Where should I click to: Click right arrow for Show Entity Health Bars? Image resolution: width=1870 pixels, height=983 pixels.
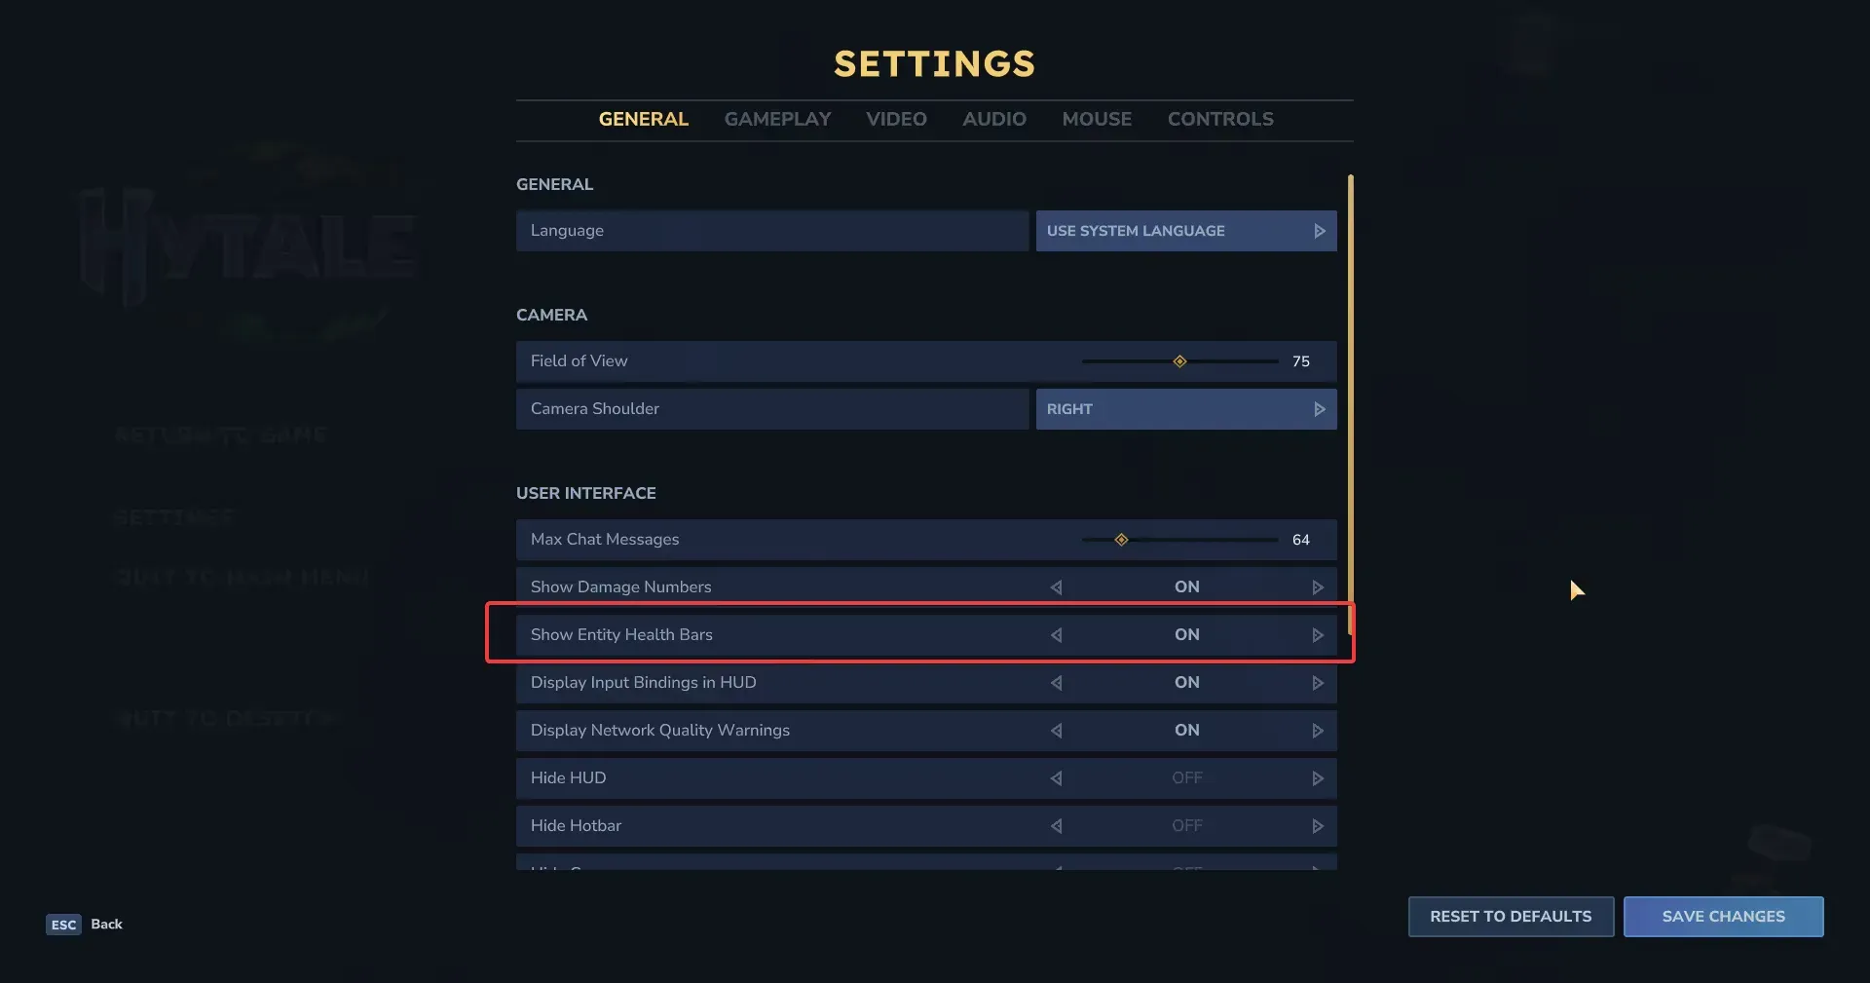point(1318,635)
